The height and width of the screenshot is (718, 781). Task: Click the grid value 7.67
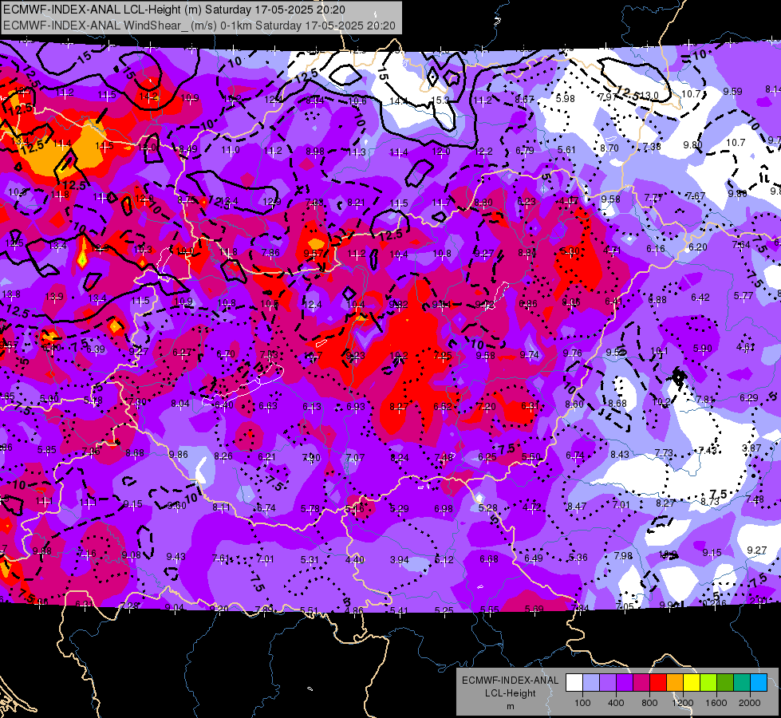pyautogui.click(x=696, y=195)
